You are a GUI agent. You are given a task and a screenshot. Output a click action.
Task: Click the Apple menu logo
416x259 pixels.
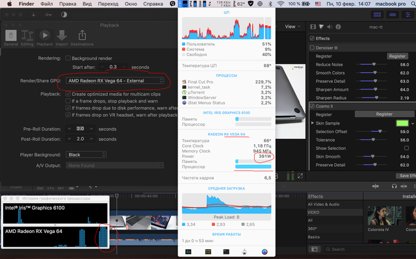click(10, 4)
